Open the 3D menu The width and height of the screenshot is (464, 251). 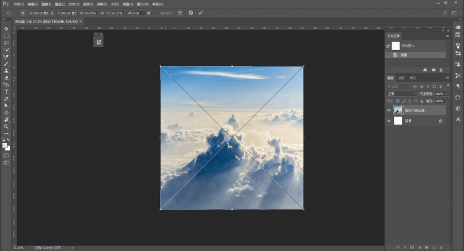pyautogui.click(x=115, y=4)
